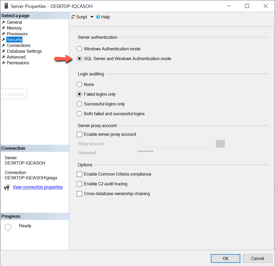Screen dimensions: 275x266
Task: Minimize the Server Properties window
Action: pyautogui.click(x=229, y=6)
